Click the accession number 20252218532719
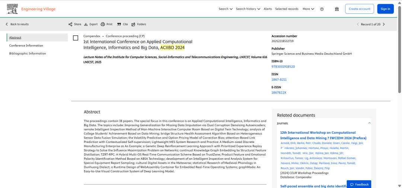This screenshot has width=402, height=188. (x=283, y=41)
